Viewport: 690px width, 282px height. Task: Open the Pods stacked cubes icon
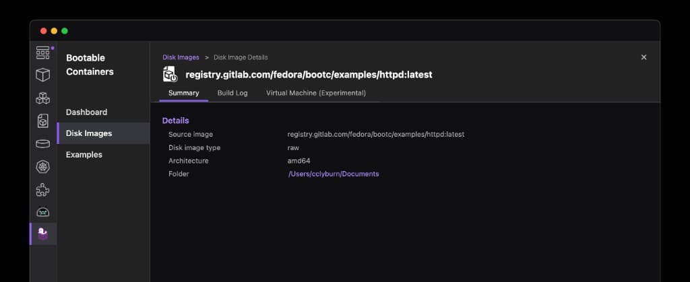click(42, 98)
